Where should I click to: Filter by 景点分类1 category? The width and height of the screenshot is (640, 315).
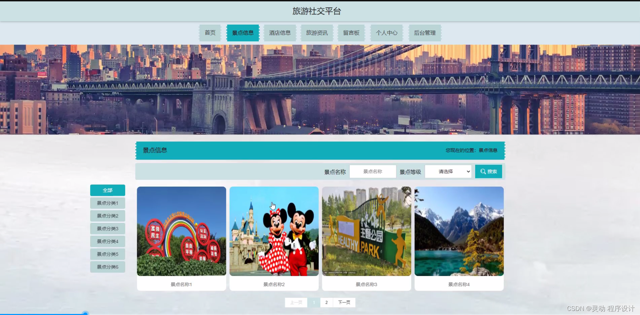click(107, 203)
